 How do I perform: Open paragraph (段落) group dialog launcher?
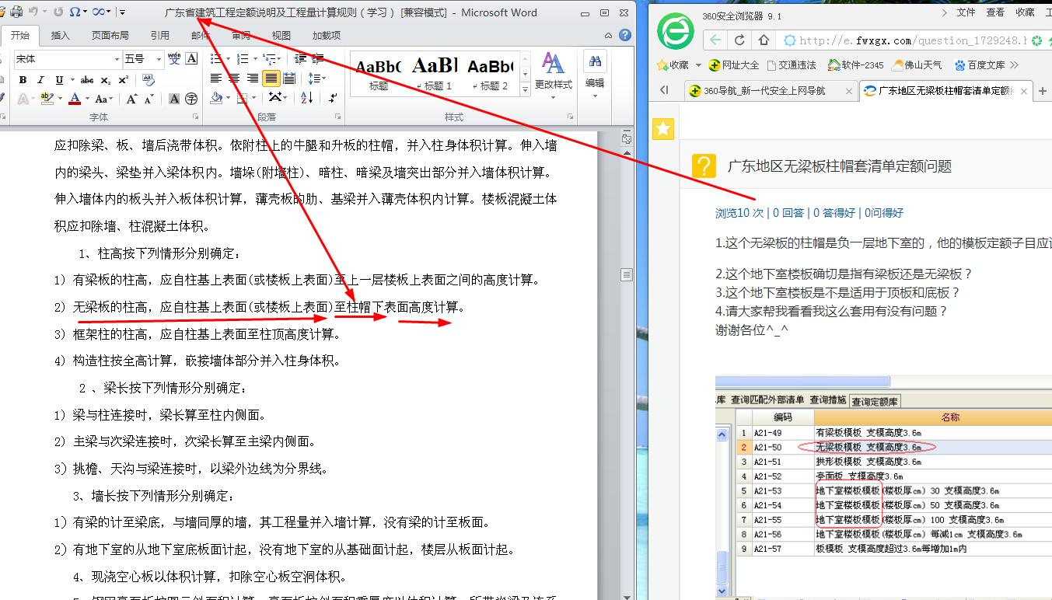(337, 117)
